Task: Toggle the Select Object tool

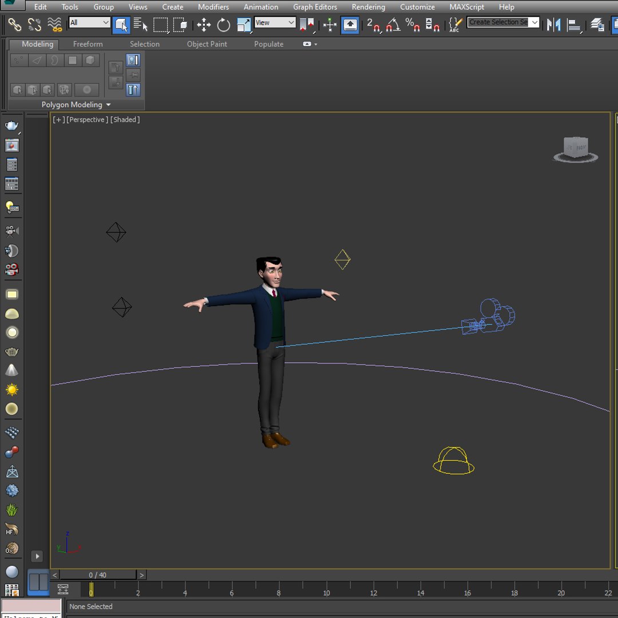Action: (x=121, y=25)
